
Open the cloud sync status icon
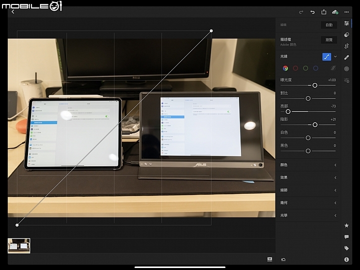335,12
